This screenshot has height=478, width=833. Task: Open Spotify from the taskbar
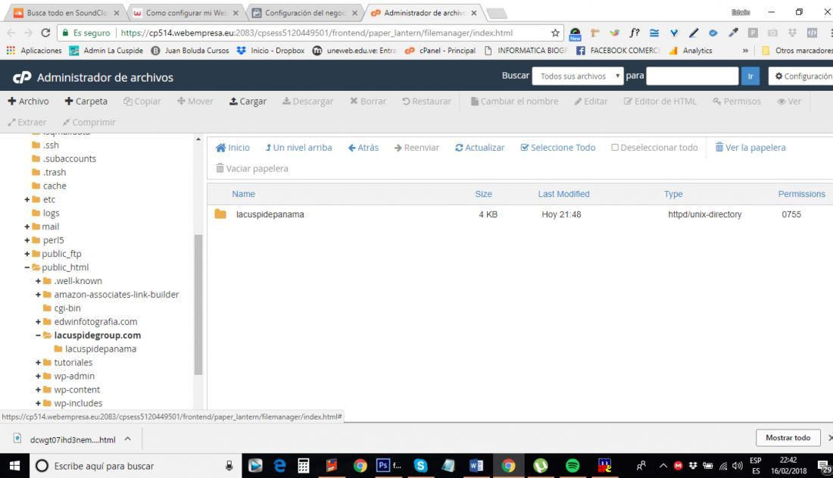click(572, 466)
